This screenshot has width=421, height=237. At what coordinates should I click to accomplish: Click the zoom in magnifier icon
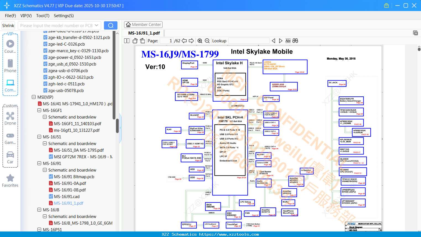click(200, 41)
